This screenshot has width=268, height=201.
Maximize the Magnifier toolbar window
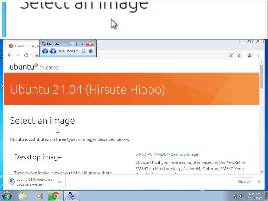[81, 44]
